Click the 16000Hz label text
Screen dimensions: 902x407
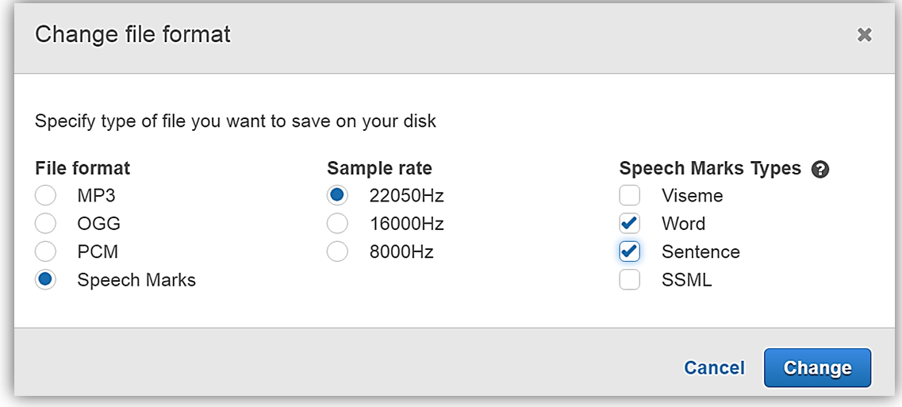[406, 224]
